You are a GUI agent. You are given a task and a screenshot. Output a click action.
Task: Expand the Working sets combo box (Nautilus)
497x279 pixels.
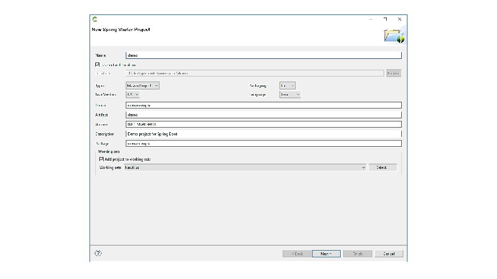click(245, 167)
